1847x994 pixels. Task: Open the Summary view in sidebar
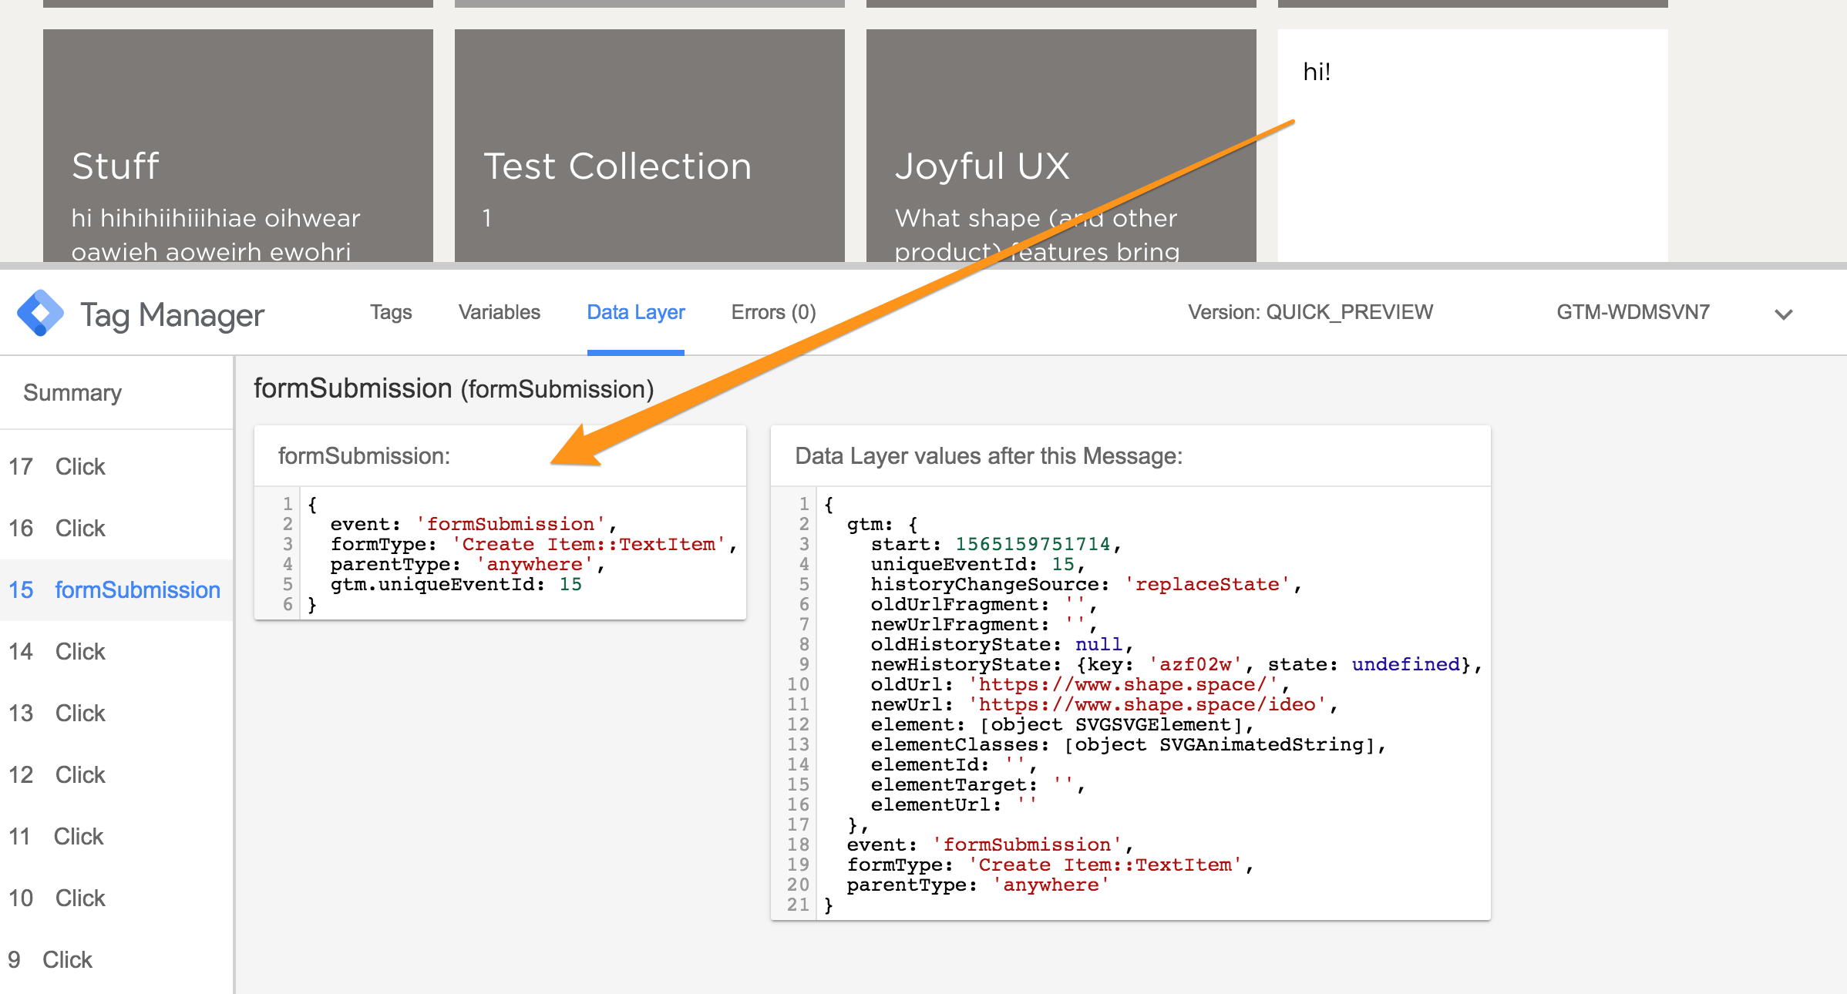(72, 391)
